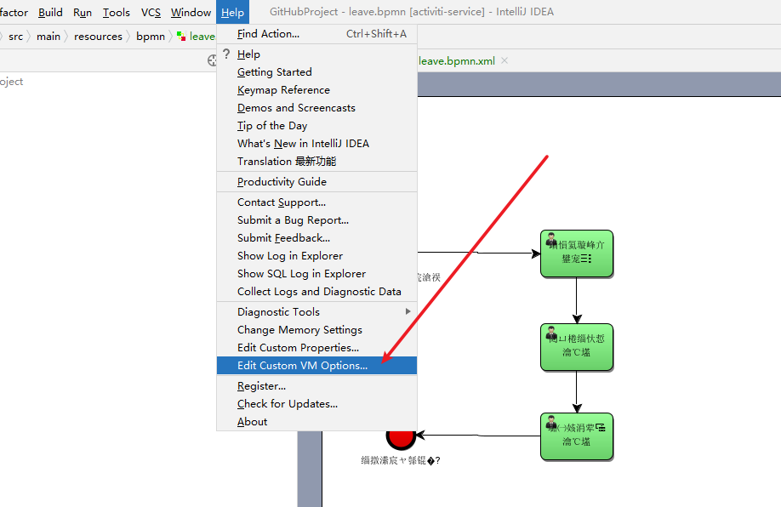Show Tip of the Day
This screenshot has height=507, width=781.
pyautogui.click(x=316, y=126)
